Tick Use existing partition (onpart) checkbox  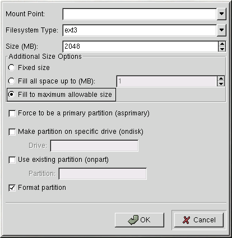click(12, 160)
